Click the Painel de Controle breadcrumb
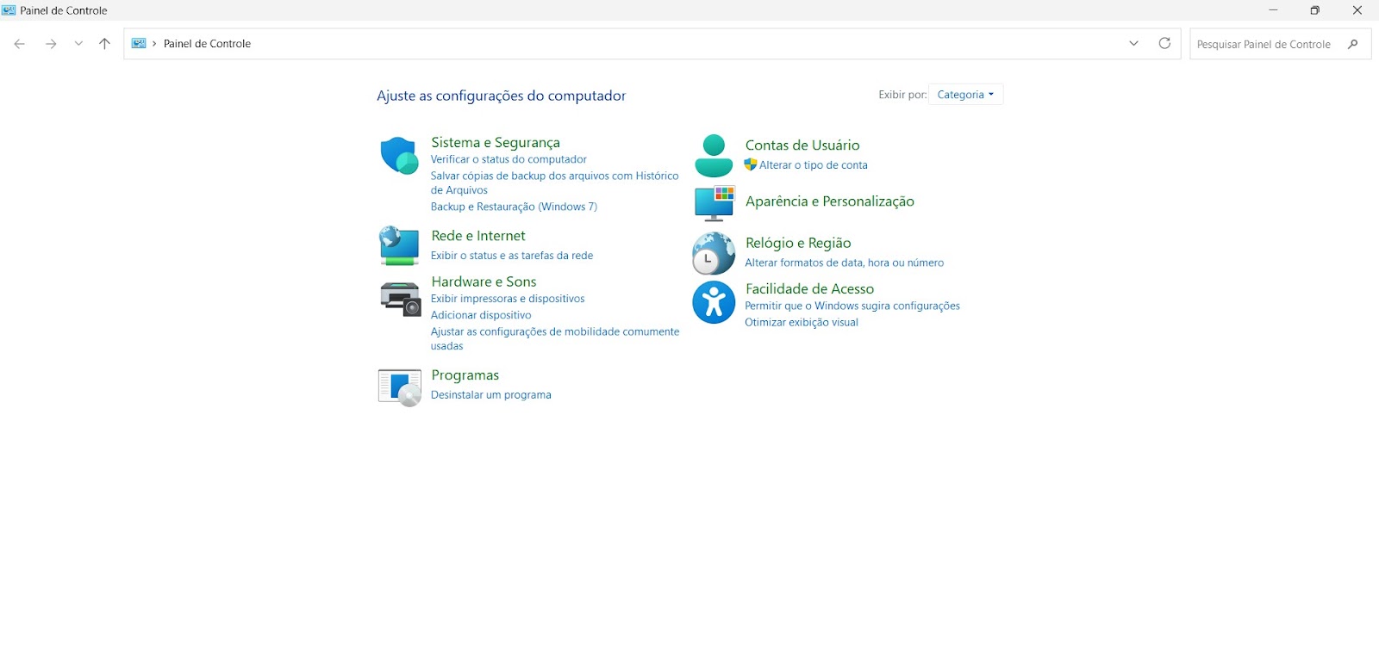Screen dimensions: 1379x662 pos(207,44)
